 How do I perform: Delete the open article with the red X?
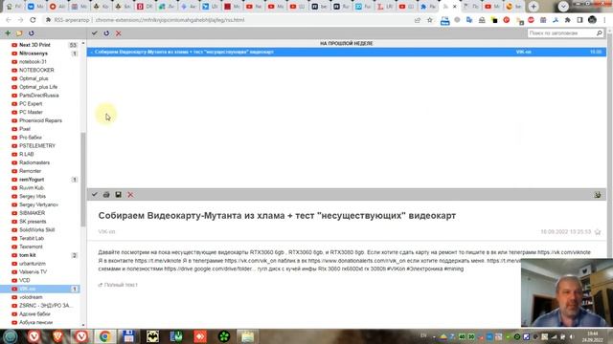tap(130, 194)
